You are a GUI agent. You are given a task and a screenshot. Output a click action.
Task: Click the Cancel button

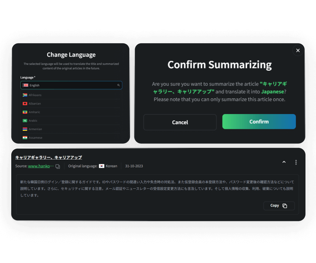point(180,122)
